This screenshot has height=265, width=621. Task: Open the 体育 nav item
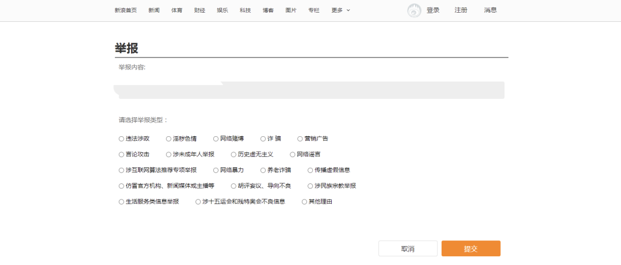[177, 11]
